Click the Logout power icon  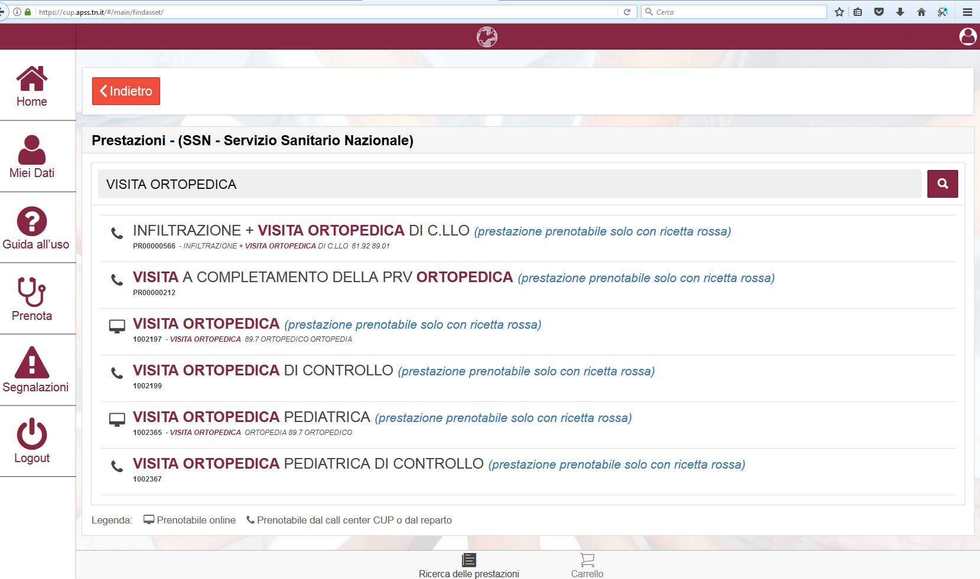pyautogui.click(x=31, y=435)
